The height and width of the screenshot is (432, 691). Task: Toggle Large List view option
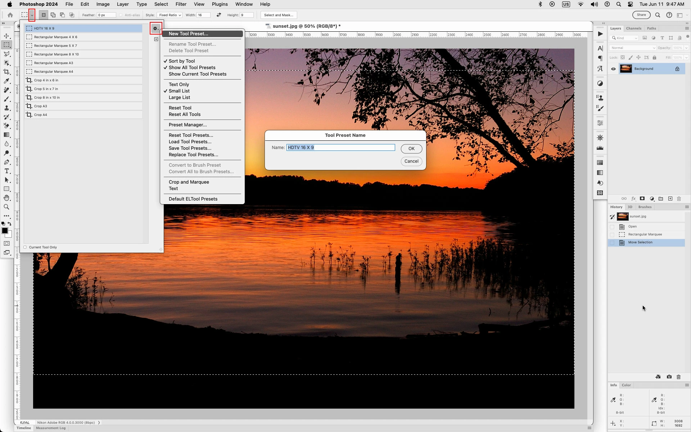click(179, 98)
